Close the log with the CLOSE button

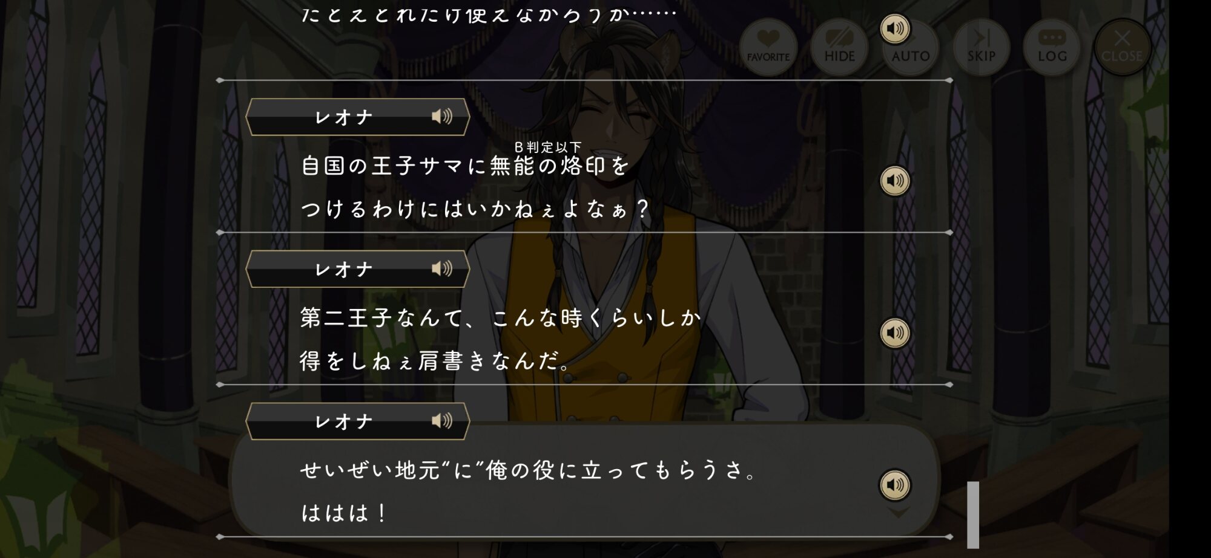coord(1122,47)
